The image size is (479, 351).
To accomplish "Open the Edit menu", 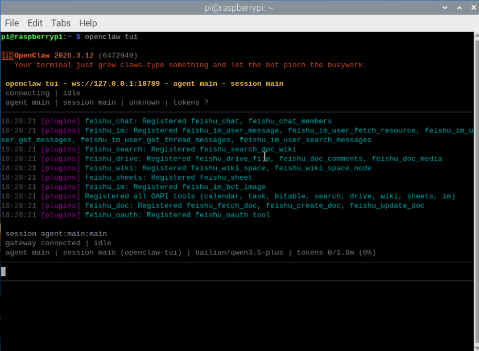I will pos(35,23).
